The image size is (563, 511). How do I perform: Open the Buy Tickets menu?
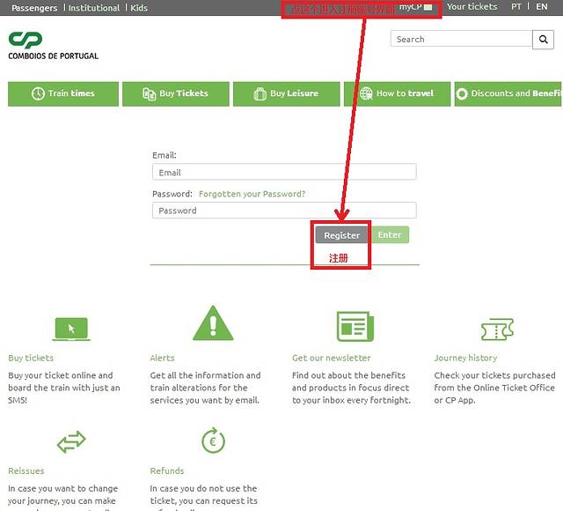point(175,93)
